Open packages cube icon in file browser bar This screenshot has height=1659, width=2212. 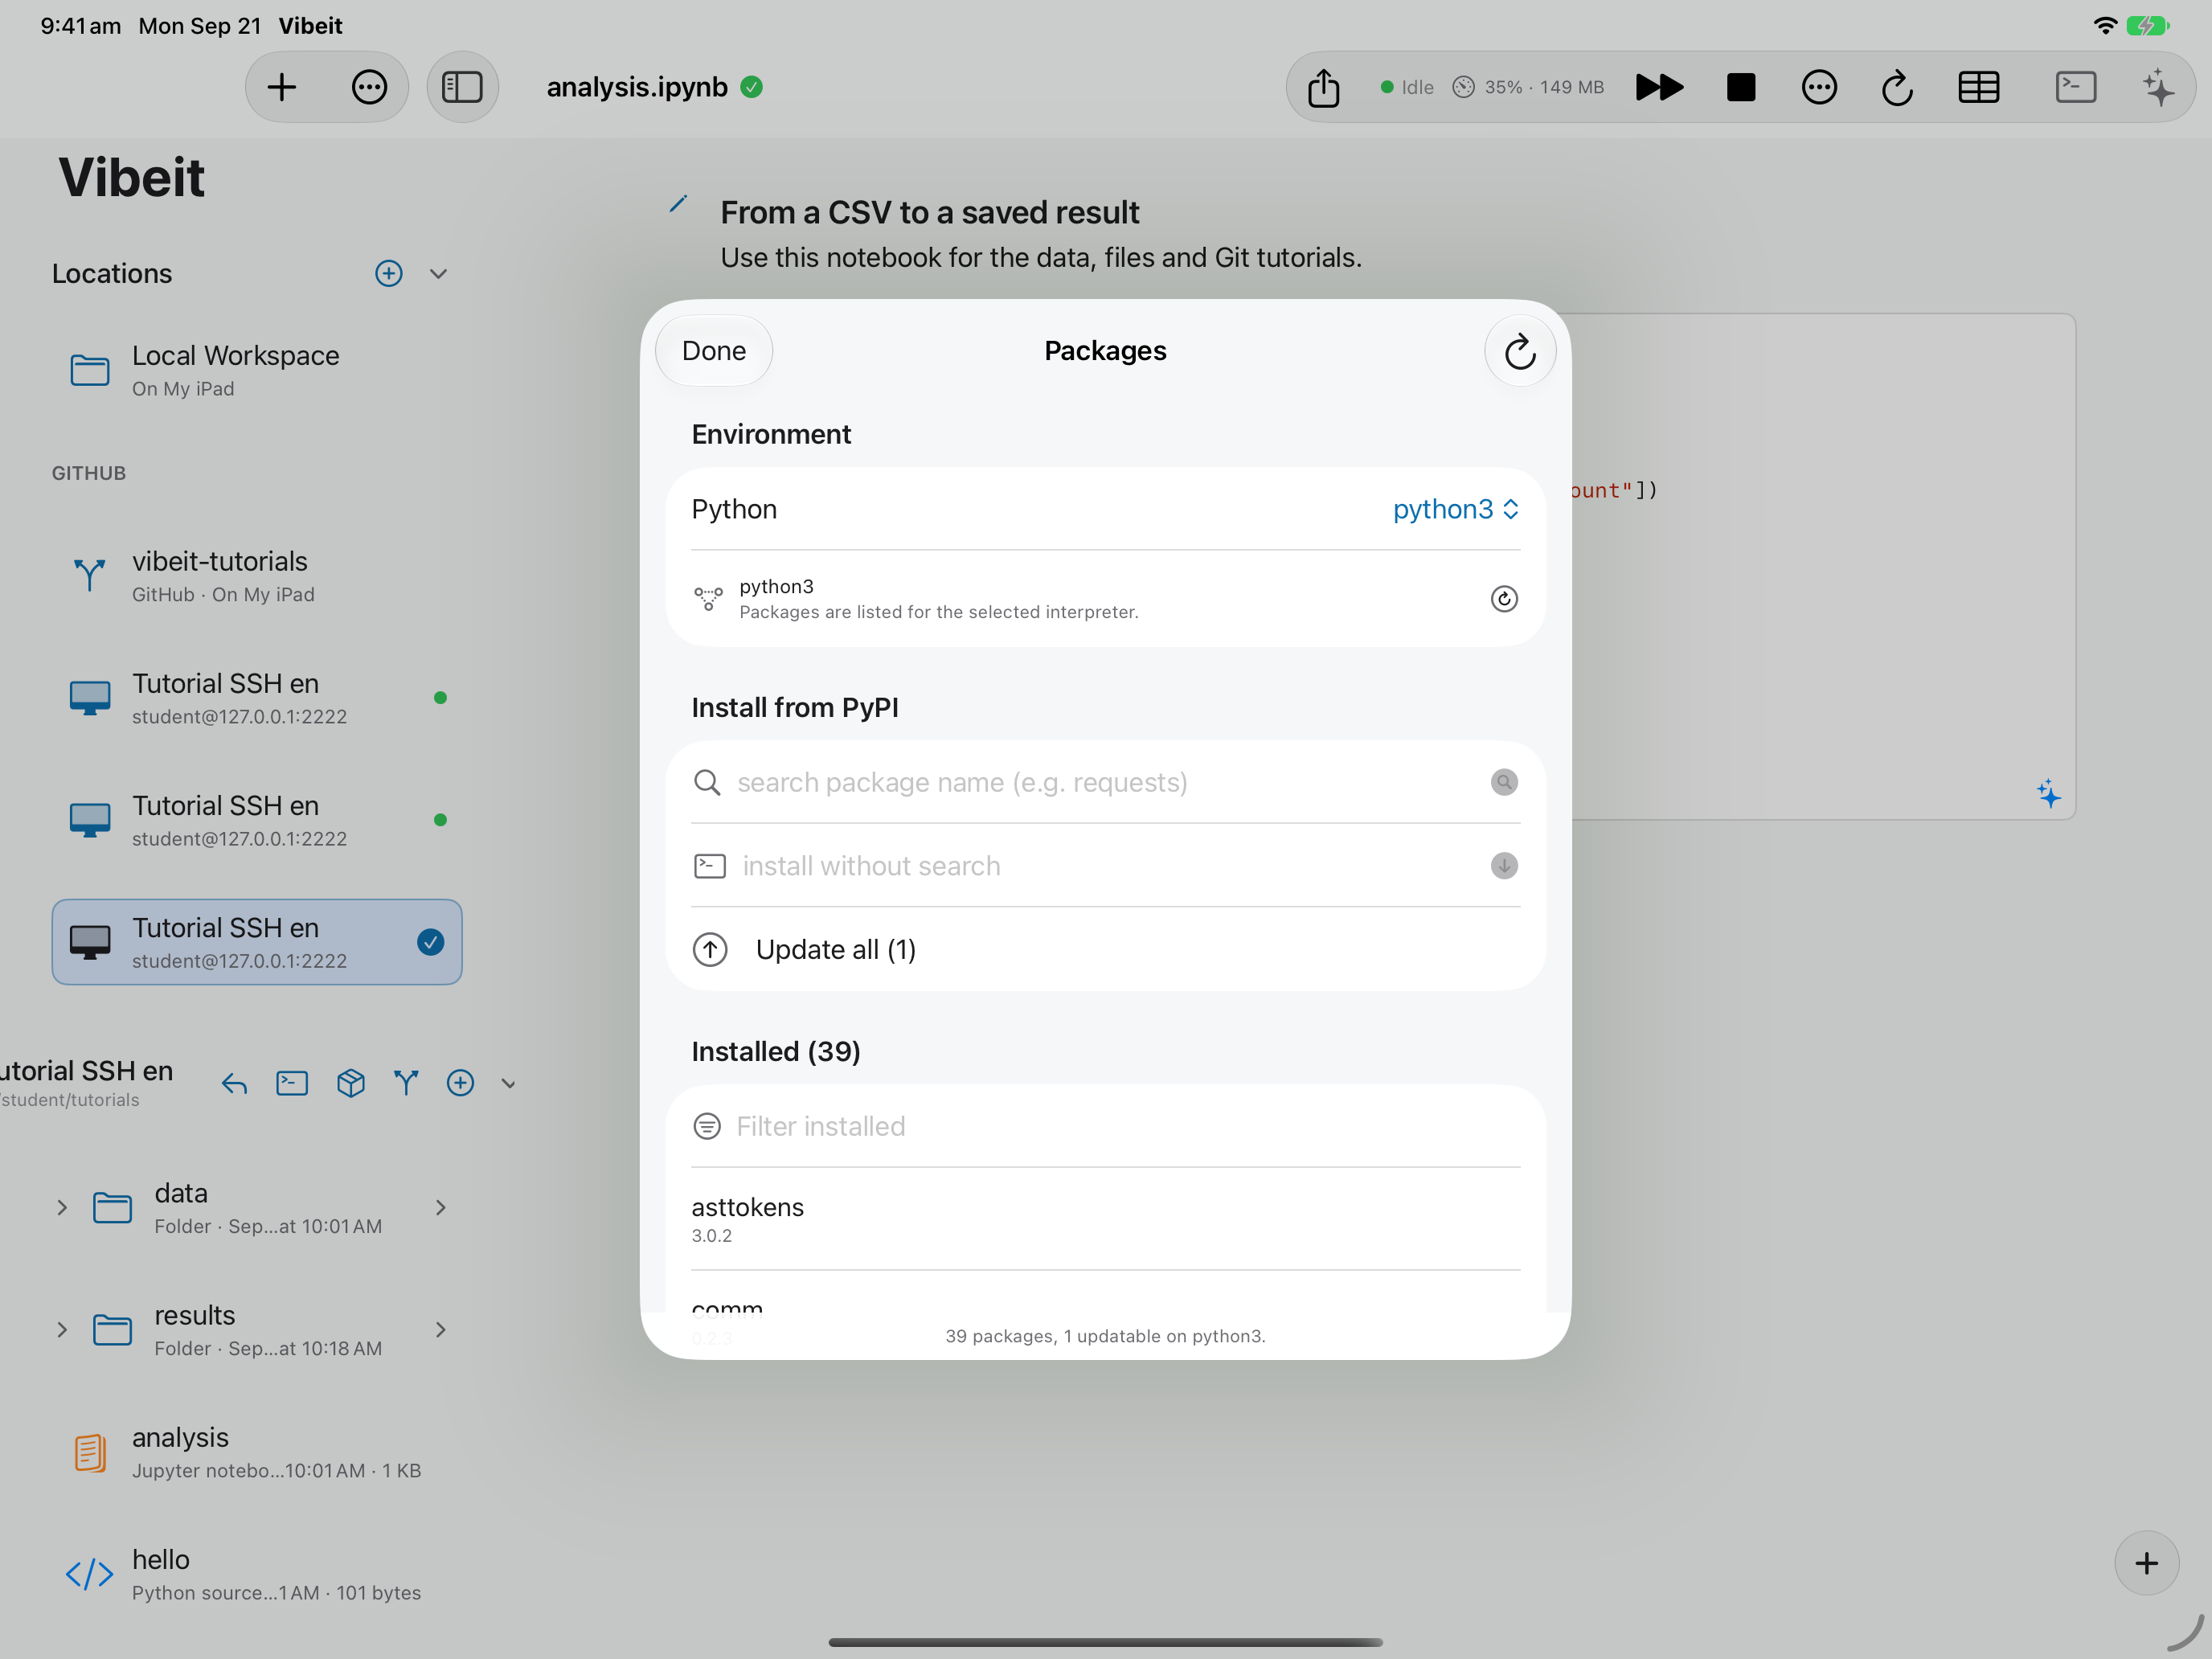click(x=350, y=1083)
